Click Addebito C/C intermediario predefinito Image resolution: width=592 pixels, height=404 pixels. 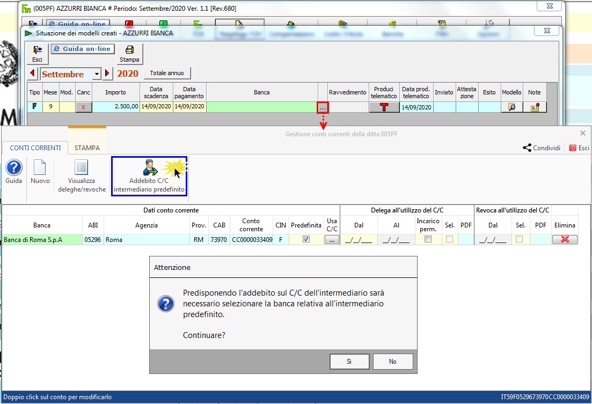point(149,176)
